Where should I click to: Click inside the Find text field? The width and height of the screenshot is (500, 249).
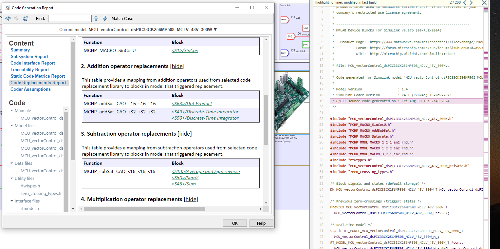[70, 18]
